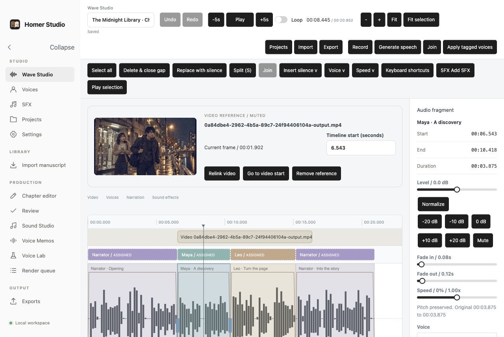Viewport: 504px width, 337px height.
Task: Click Remove reference button
Action: tap(317, 174)
